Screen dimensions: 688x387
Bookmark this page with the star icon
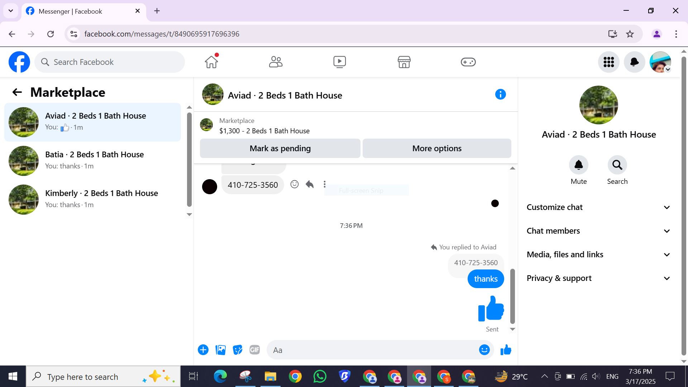630,34
